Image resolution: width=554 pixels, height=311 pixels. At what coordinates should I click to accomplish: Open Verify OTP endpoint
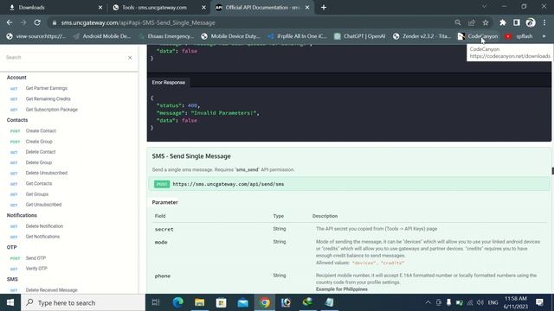point(36,269)
